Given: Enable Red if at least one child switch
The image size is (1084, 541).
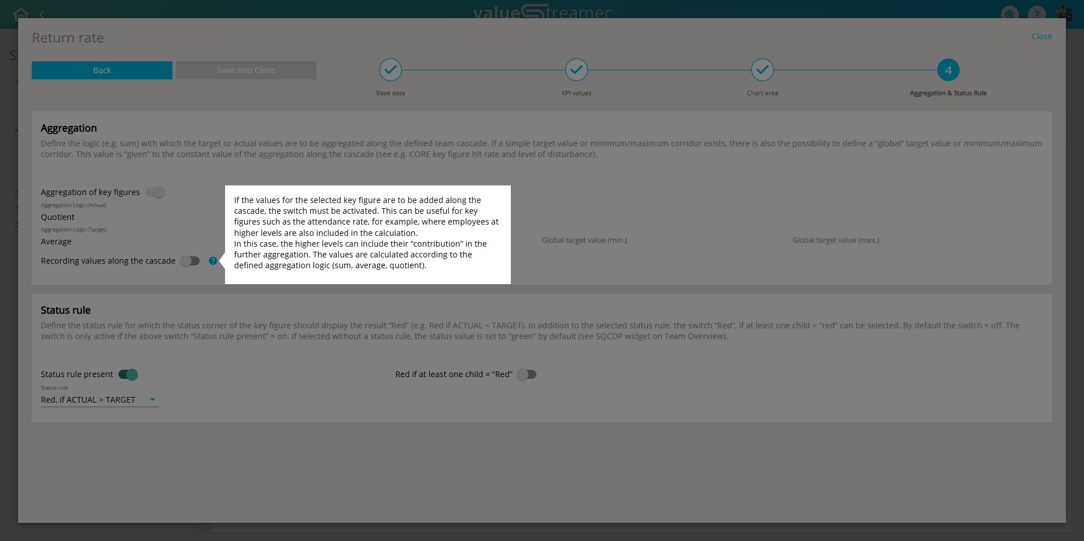Looking at the screenshot, I should (527, 374).
